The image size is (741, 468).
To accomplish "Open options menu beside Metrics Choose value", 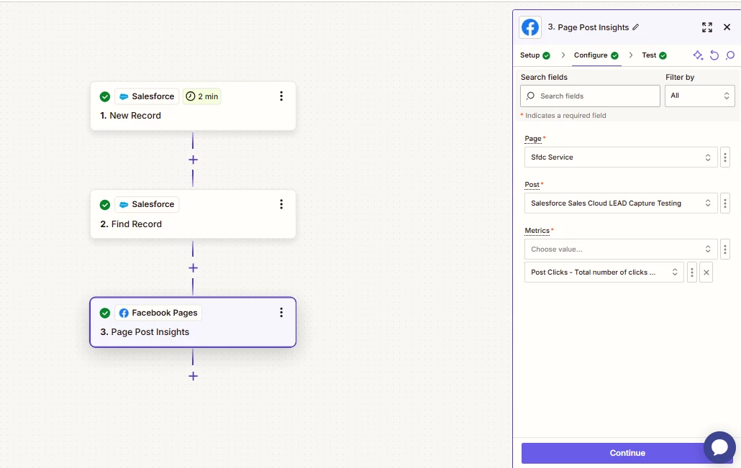I will point(725,249).
